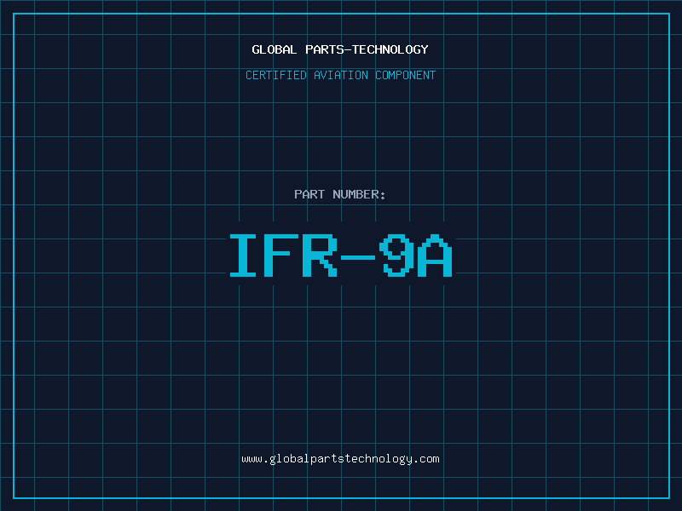Click the globalpartstechnology portion of the URL
Screen dimensions: 682x511
pyautogui.click(x=341, y=458)
